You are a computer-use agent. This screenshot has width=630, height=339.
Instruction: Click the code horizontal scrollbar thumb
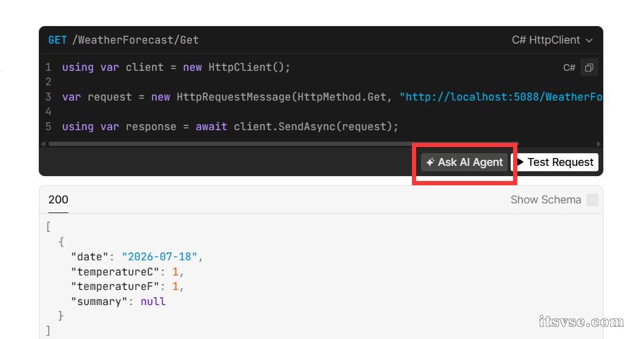(283, 144)
